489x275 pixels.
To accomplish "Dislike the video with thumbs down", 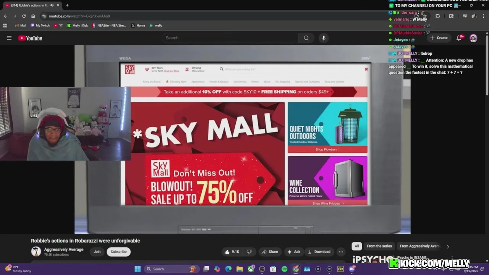I will pos(249,252).
